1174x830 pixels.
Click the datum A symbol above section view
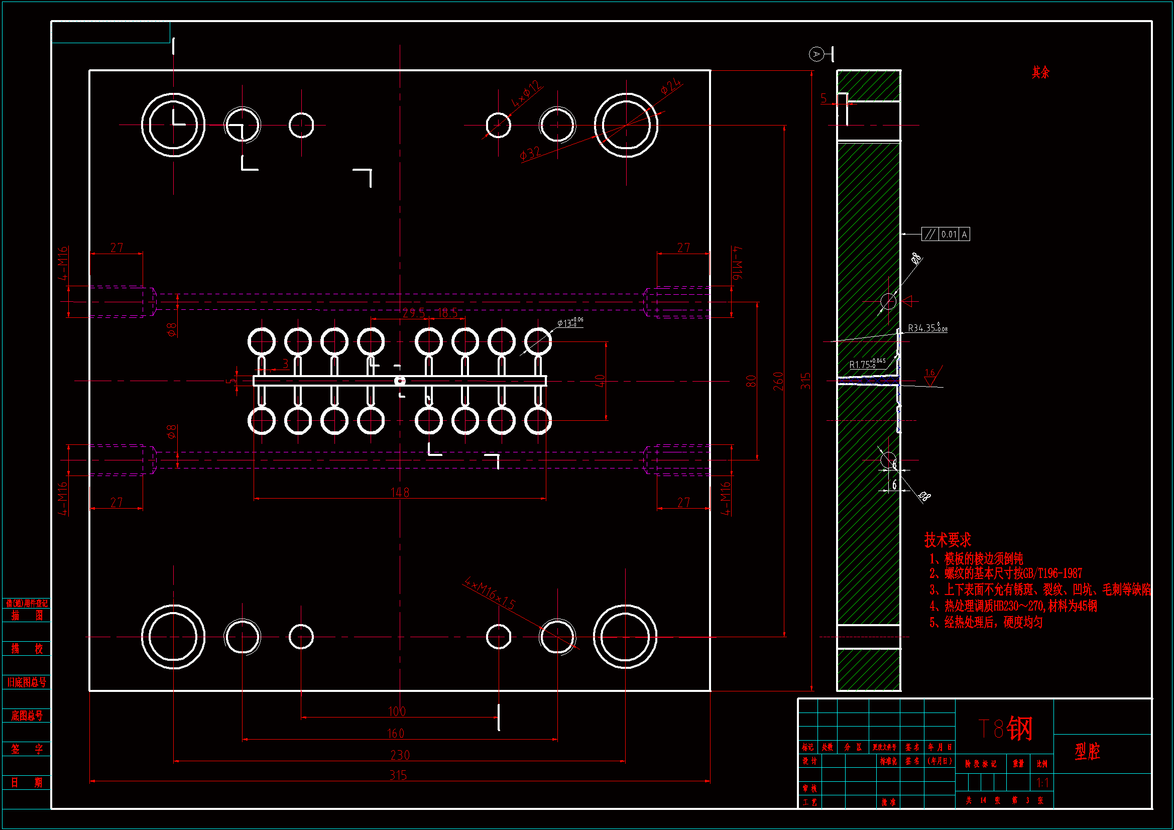click(816, 54)
